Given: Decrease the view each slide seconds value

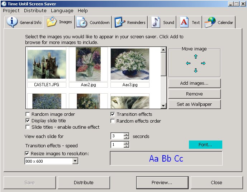Looking at the screenshot, I should pyautogui.click(x=126, y=138).
